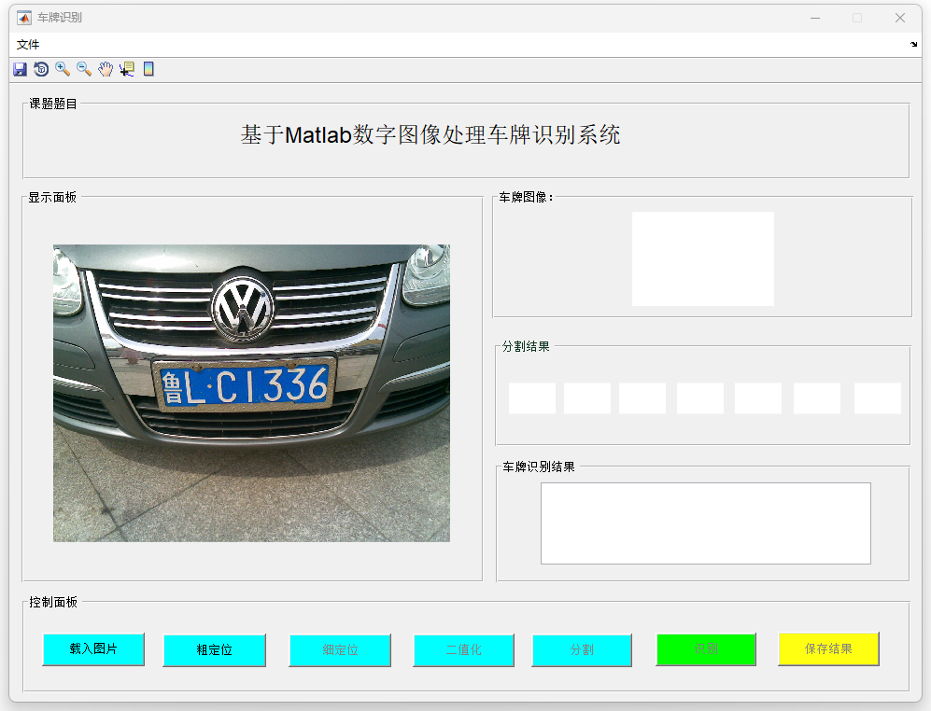This screenshot has height=711, width=931.
Task: Click the Save icon in the toolbar
Action: click(20, 69)
